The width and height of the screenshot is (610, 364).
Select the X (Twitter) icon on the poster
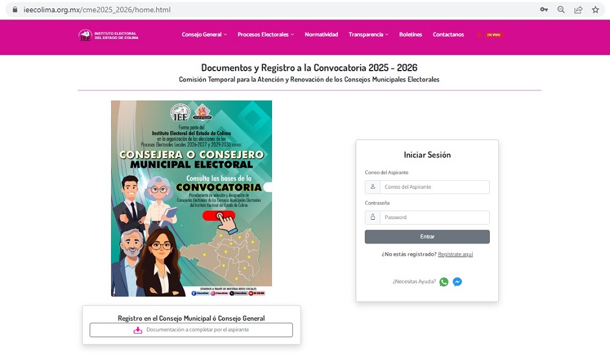[231, 293]
